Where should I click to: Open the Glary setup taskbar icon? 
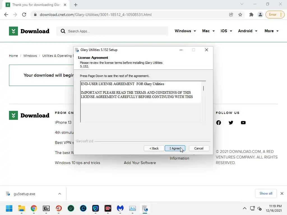[145, 208]
